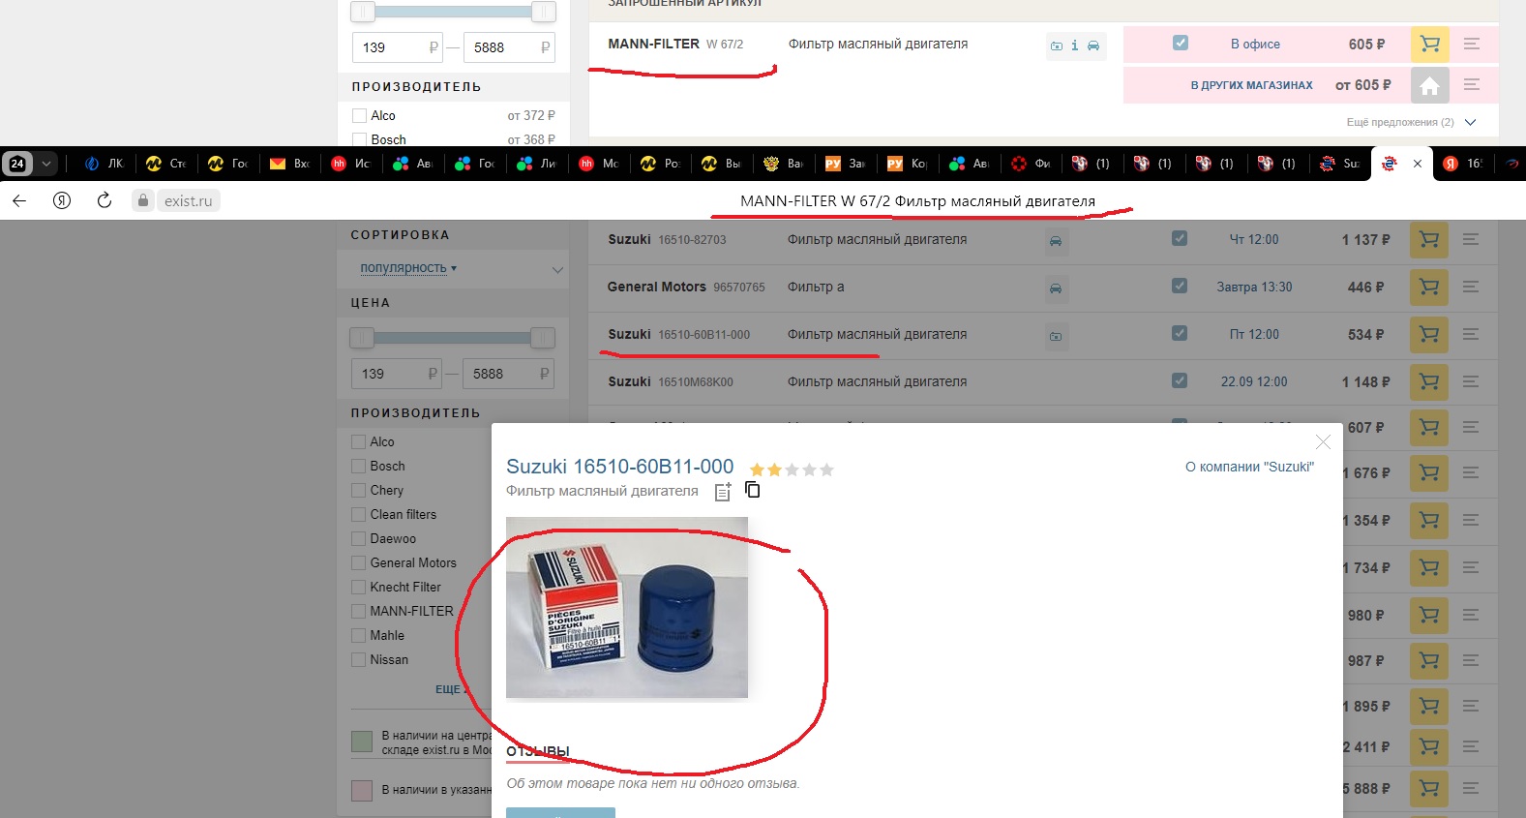1526x818 pixels.
Task: Reload the exist.ru page
Action: tap(105, 200)
